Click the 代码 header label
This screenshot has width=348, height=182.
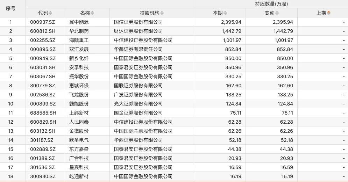pyautogui.click(x=43, y=13)
